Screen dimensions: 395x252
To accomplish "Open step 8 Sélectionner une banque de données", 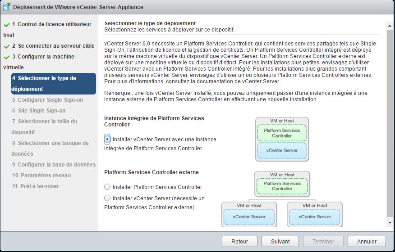I will 50,148.
